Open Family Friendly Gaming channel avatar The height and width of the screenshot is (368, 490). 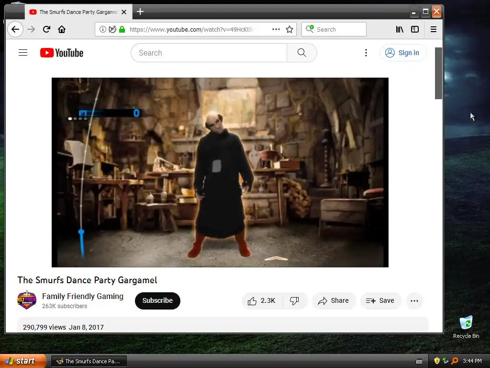(27, 300)
